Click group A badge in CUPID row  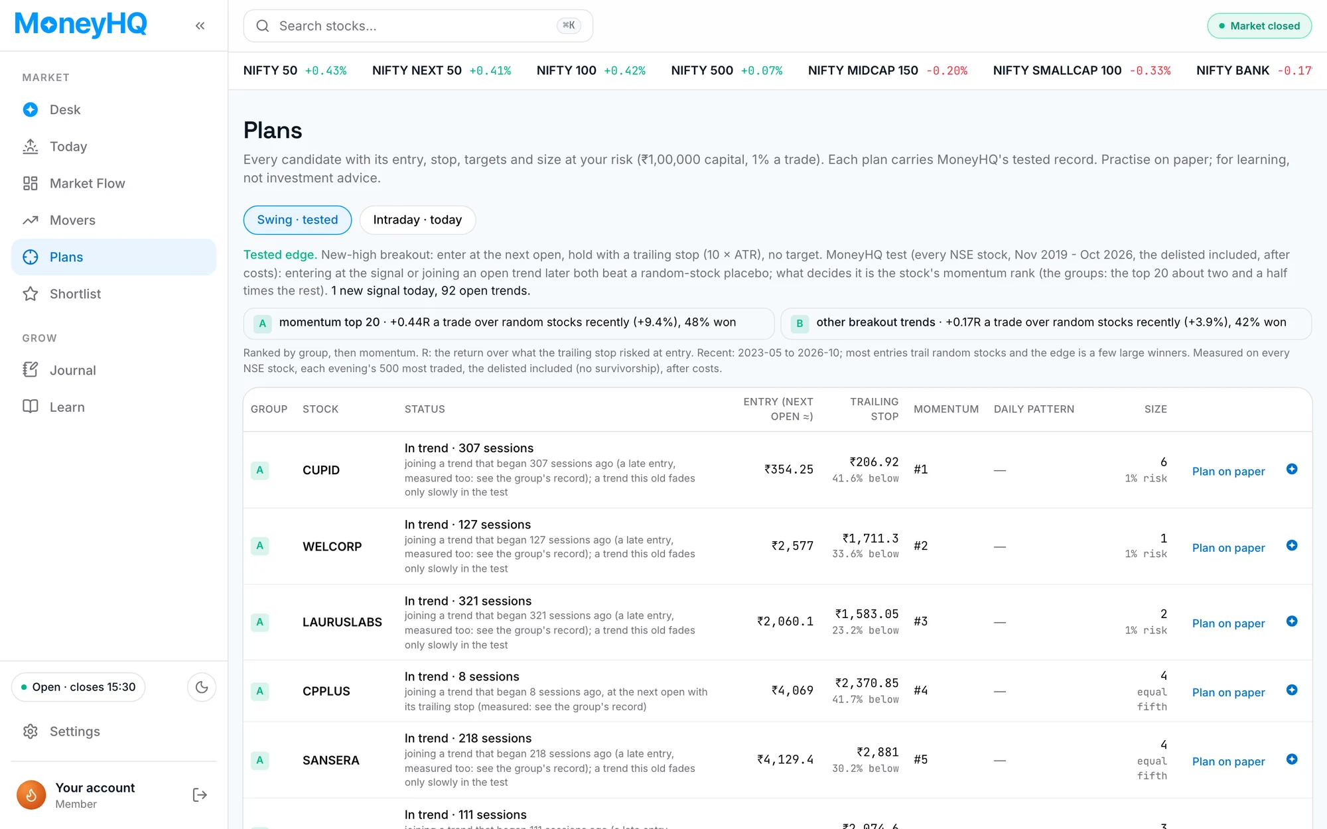coord(260,470)
